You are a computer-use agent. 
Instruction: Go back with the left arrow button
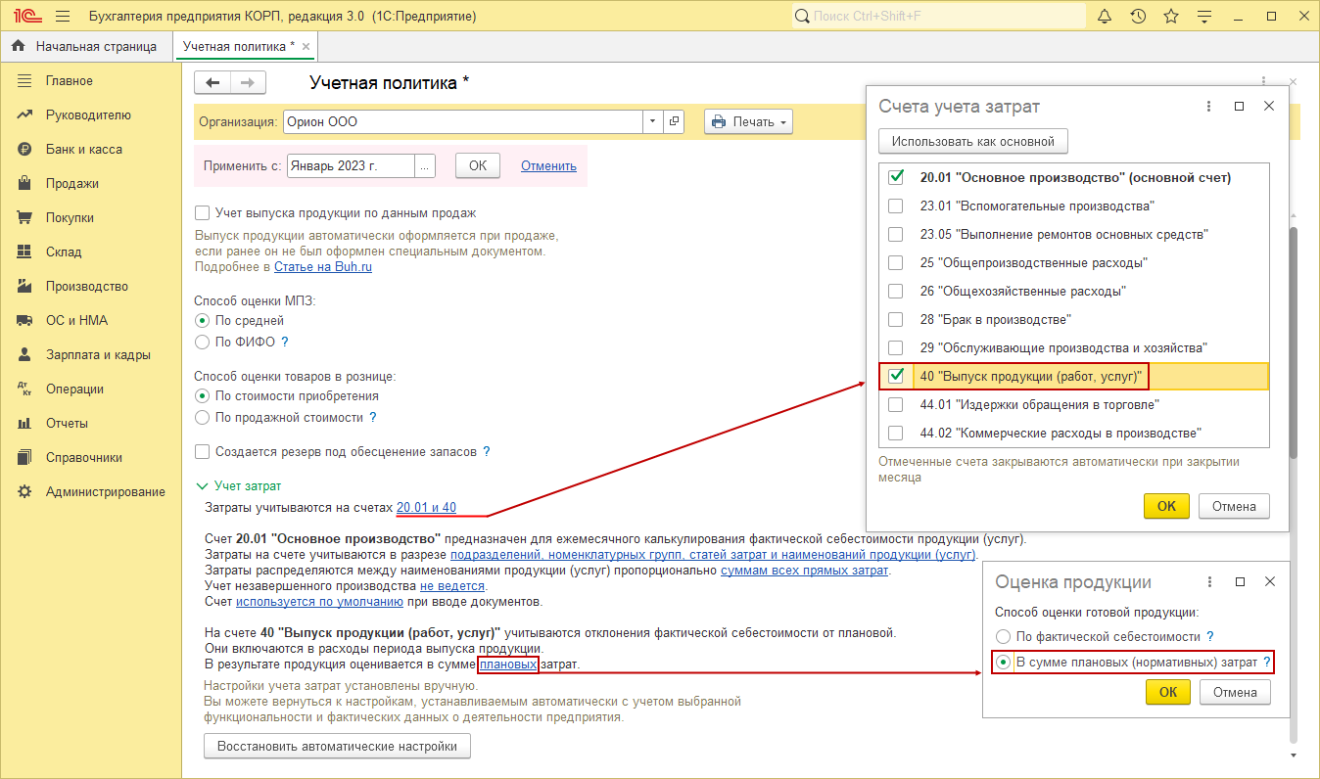click(x=212, y=83)
